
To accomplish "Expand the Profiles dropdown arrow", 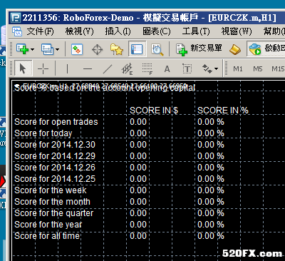I will click(x=57, y=50).
